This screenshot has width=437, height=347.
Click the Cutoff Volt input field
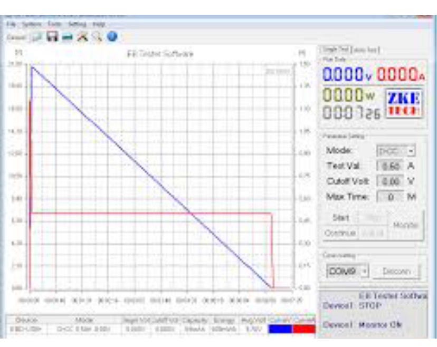click(390, 181)
